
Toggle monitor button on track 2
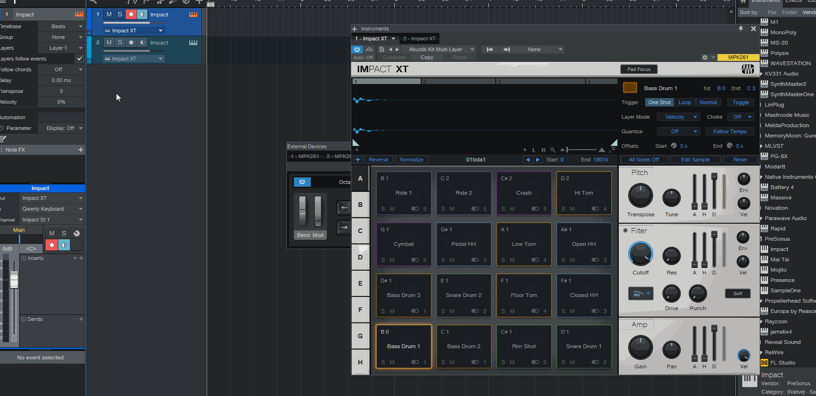(142, 43)
